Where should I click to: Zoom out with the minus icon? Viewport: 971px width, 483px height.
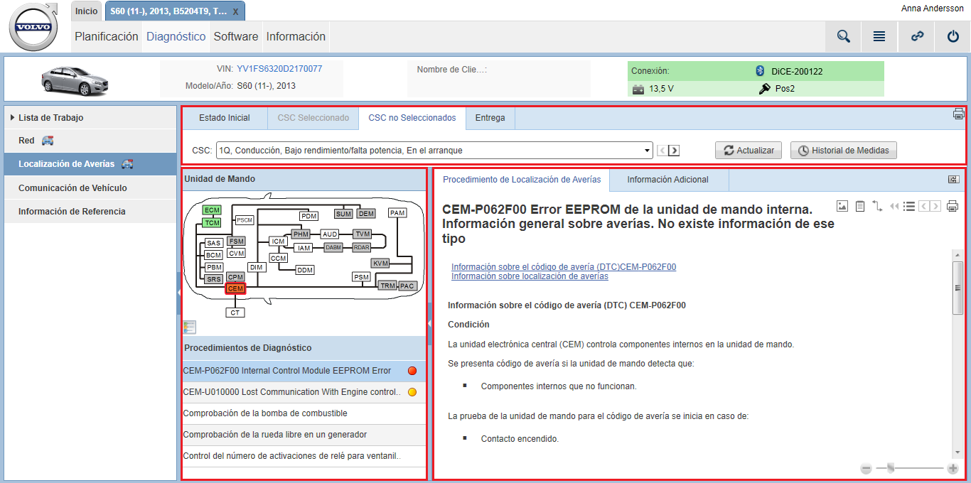(x=866, y=468)
